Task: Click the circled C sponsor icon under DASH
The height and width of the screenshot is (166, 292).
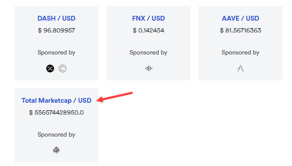Action: coord(62,69)
